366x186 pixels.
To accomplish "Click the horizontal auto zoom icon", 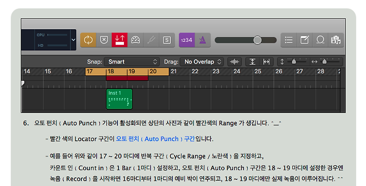I will [x=266, y=61].
